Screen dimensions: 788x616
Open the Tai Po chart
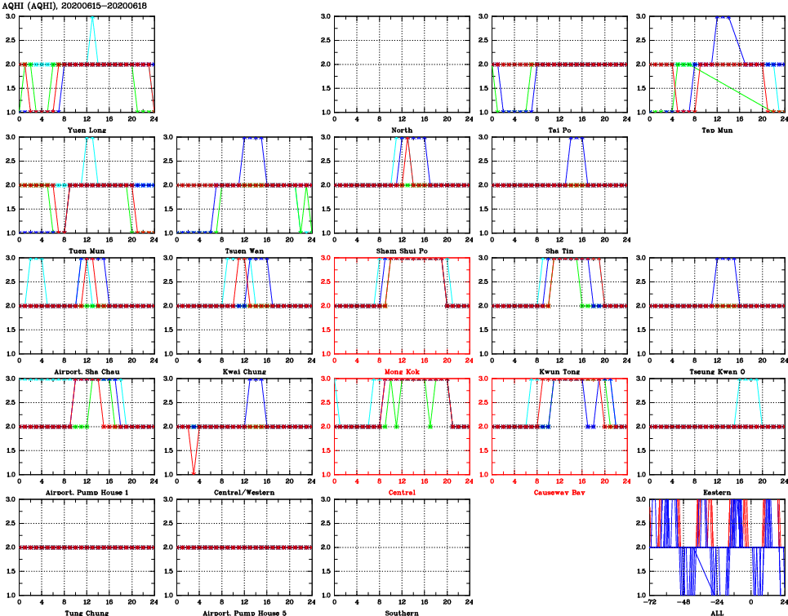[x=559, y=64]
